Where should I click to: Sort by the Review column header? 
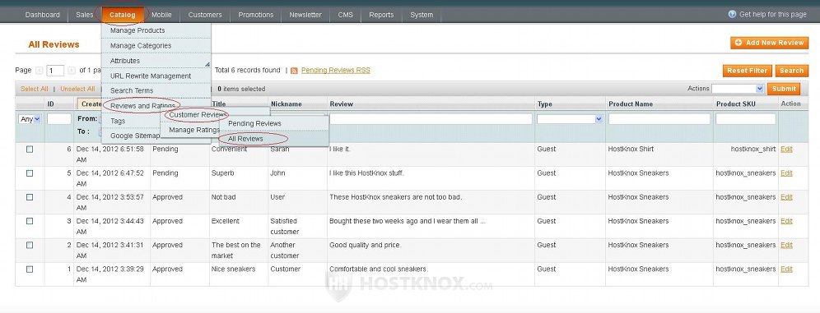click(x=342, y=104)
